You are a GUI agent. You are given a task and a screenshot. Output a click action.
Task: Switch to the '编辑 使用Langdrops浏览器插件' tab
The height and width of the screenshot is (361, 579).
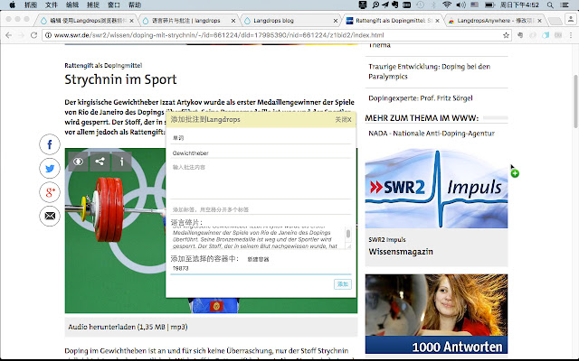(x=85, y=21)
